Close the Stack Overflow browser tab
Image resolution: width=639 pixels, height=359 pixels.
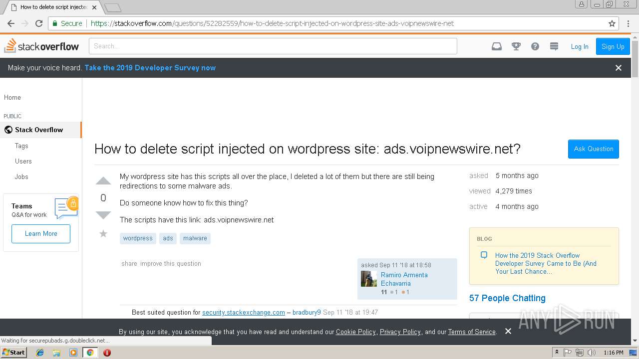(x=94, y=7)
